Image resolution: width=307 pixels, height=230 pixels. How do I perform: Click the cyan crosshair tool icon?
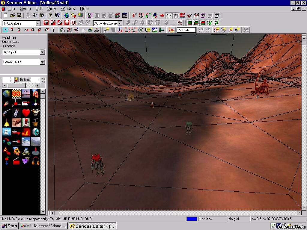[x=5, y=30]
